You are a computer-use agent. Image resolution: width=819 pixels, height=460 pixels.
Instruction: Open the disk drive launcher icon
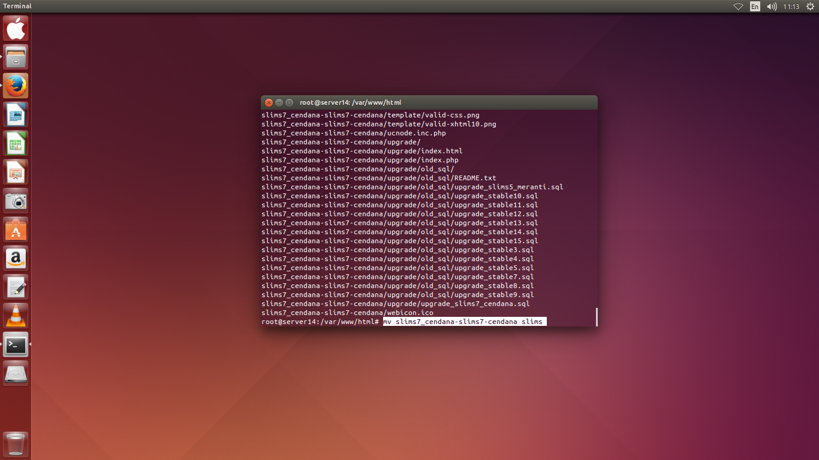[16, 373]
